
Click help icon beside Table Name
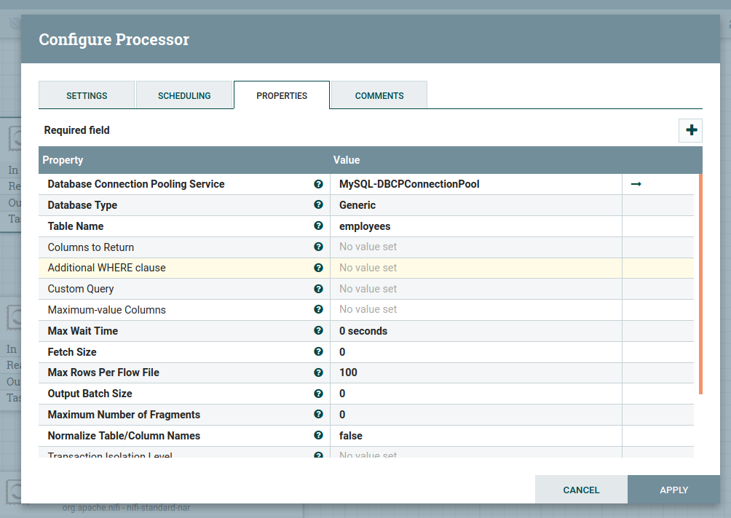click(x=318, y=227)
